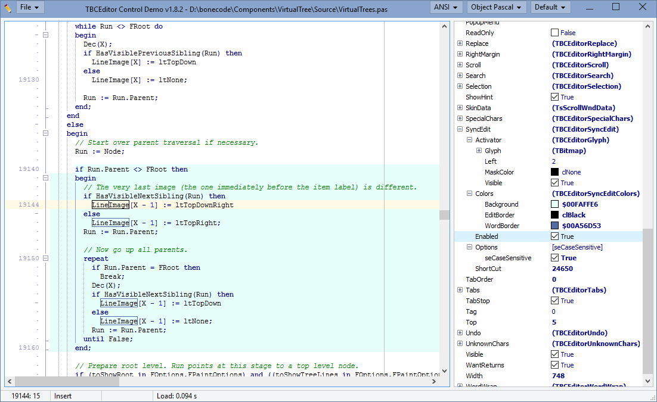Image resolution: width=657 pixels, height=402 pixels.
Task: Collapse fold at begin under 'if Run.Parent <> FRoot'
Action: point(45,178)
